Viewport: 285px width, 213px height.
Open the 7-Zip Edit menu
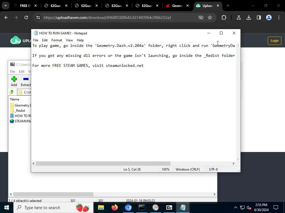point(22,72)
